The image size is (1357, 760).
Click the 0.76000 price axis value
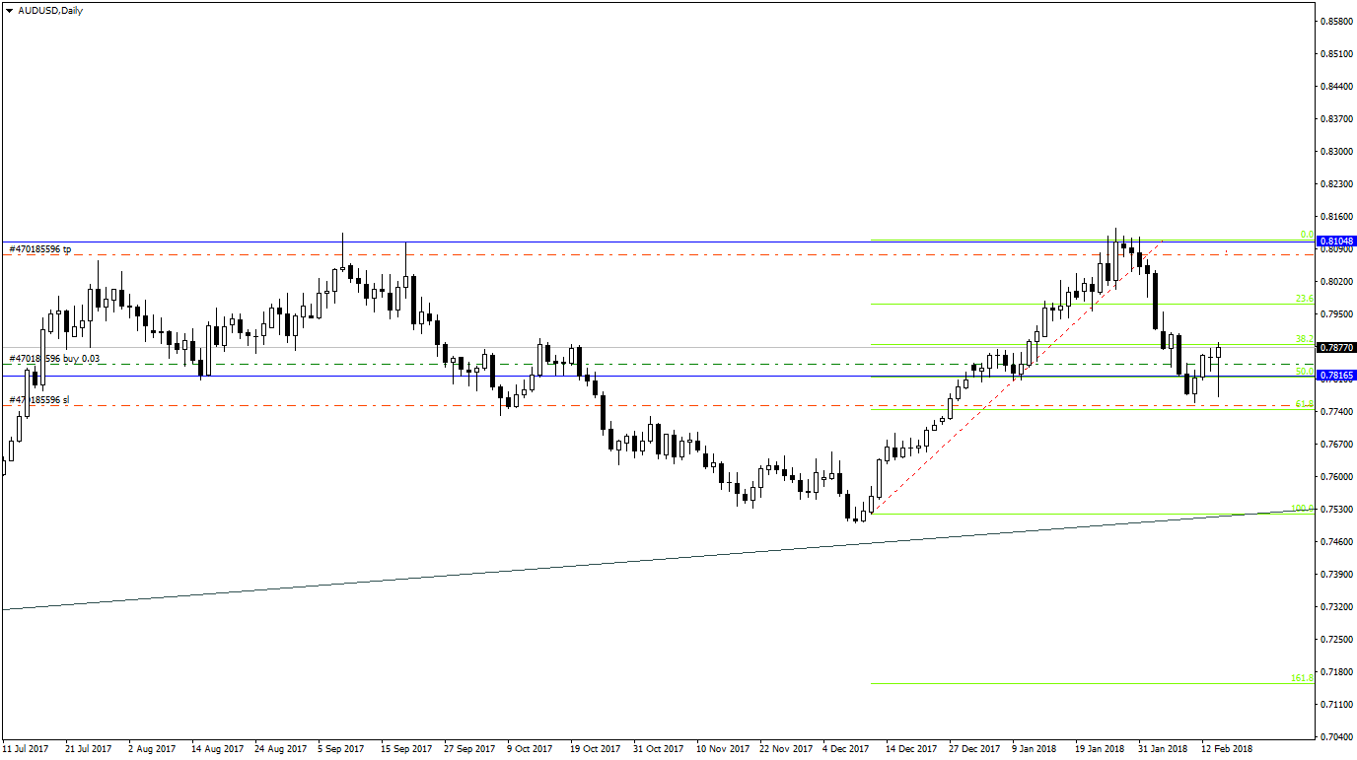point(1335,476)
